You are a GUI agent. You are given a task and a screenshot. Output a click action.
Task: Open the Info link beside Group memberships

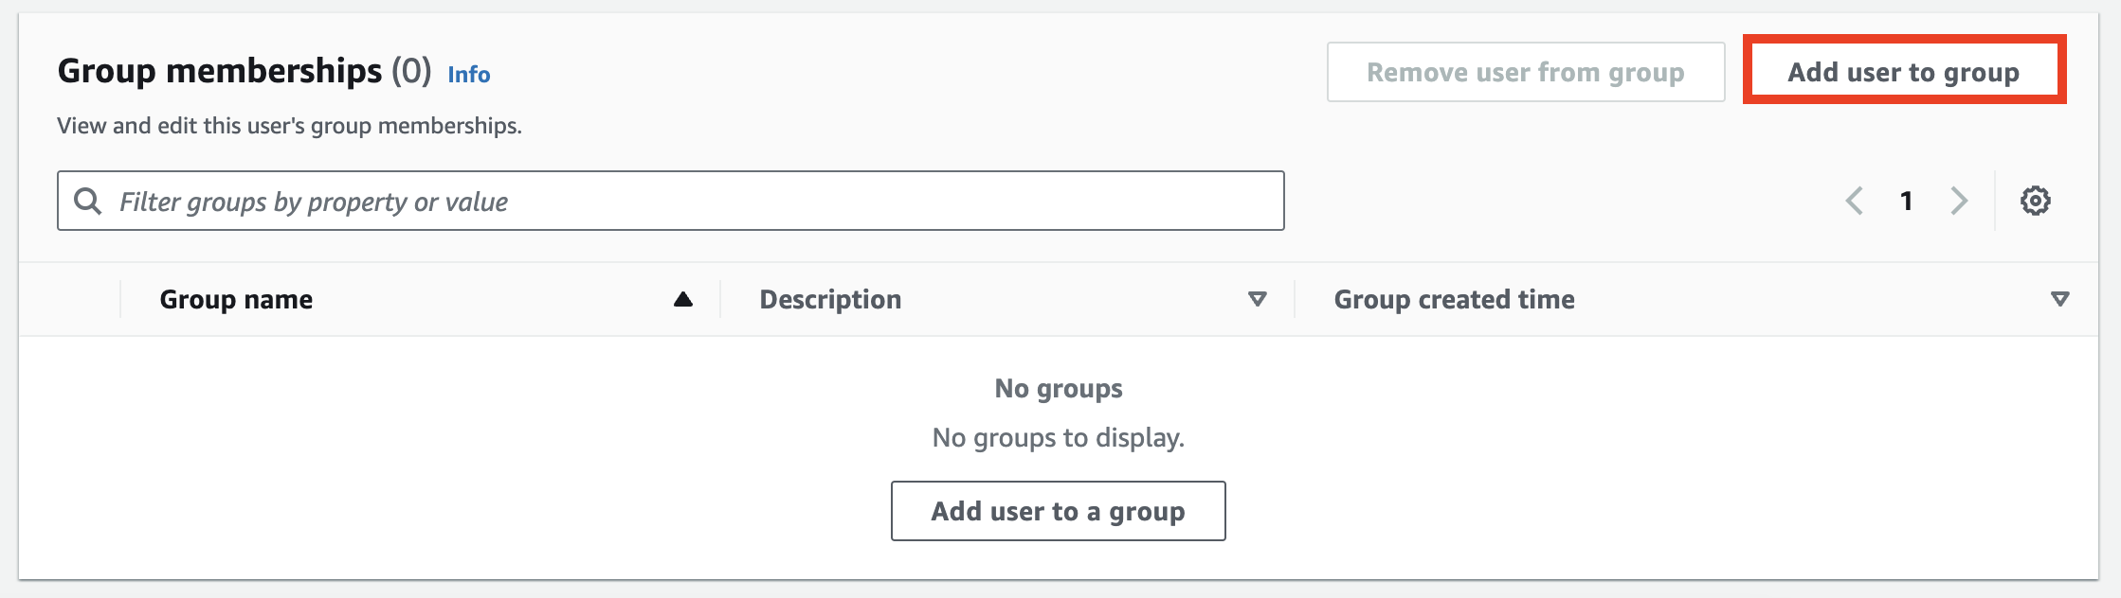[468, 75]
